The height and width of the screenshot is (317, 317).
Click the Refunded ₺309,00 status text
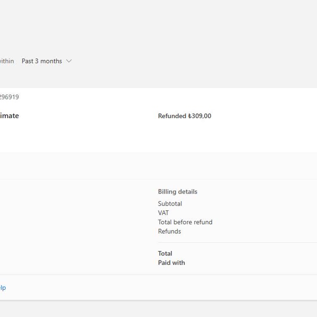(x=185, y=116)
